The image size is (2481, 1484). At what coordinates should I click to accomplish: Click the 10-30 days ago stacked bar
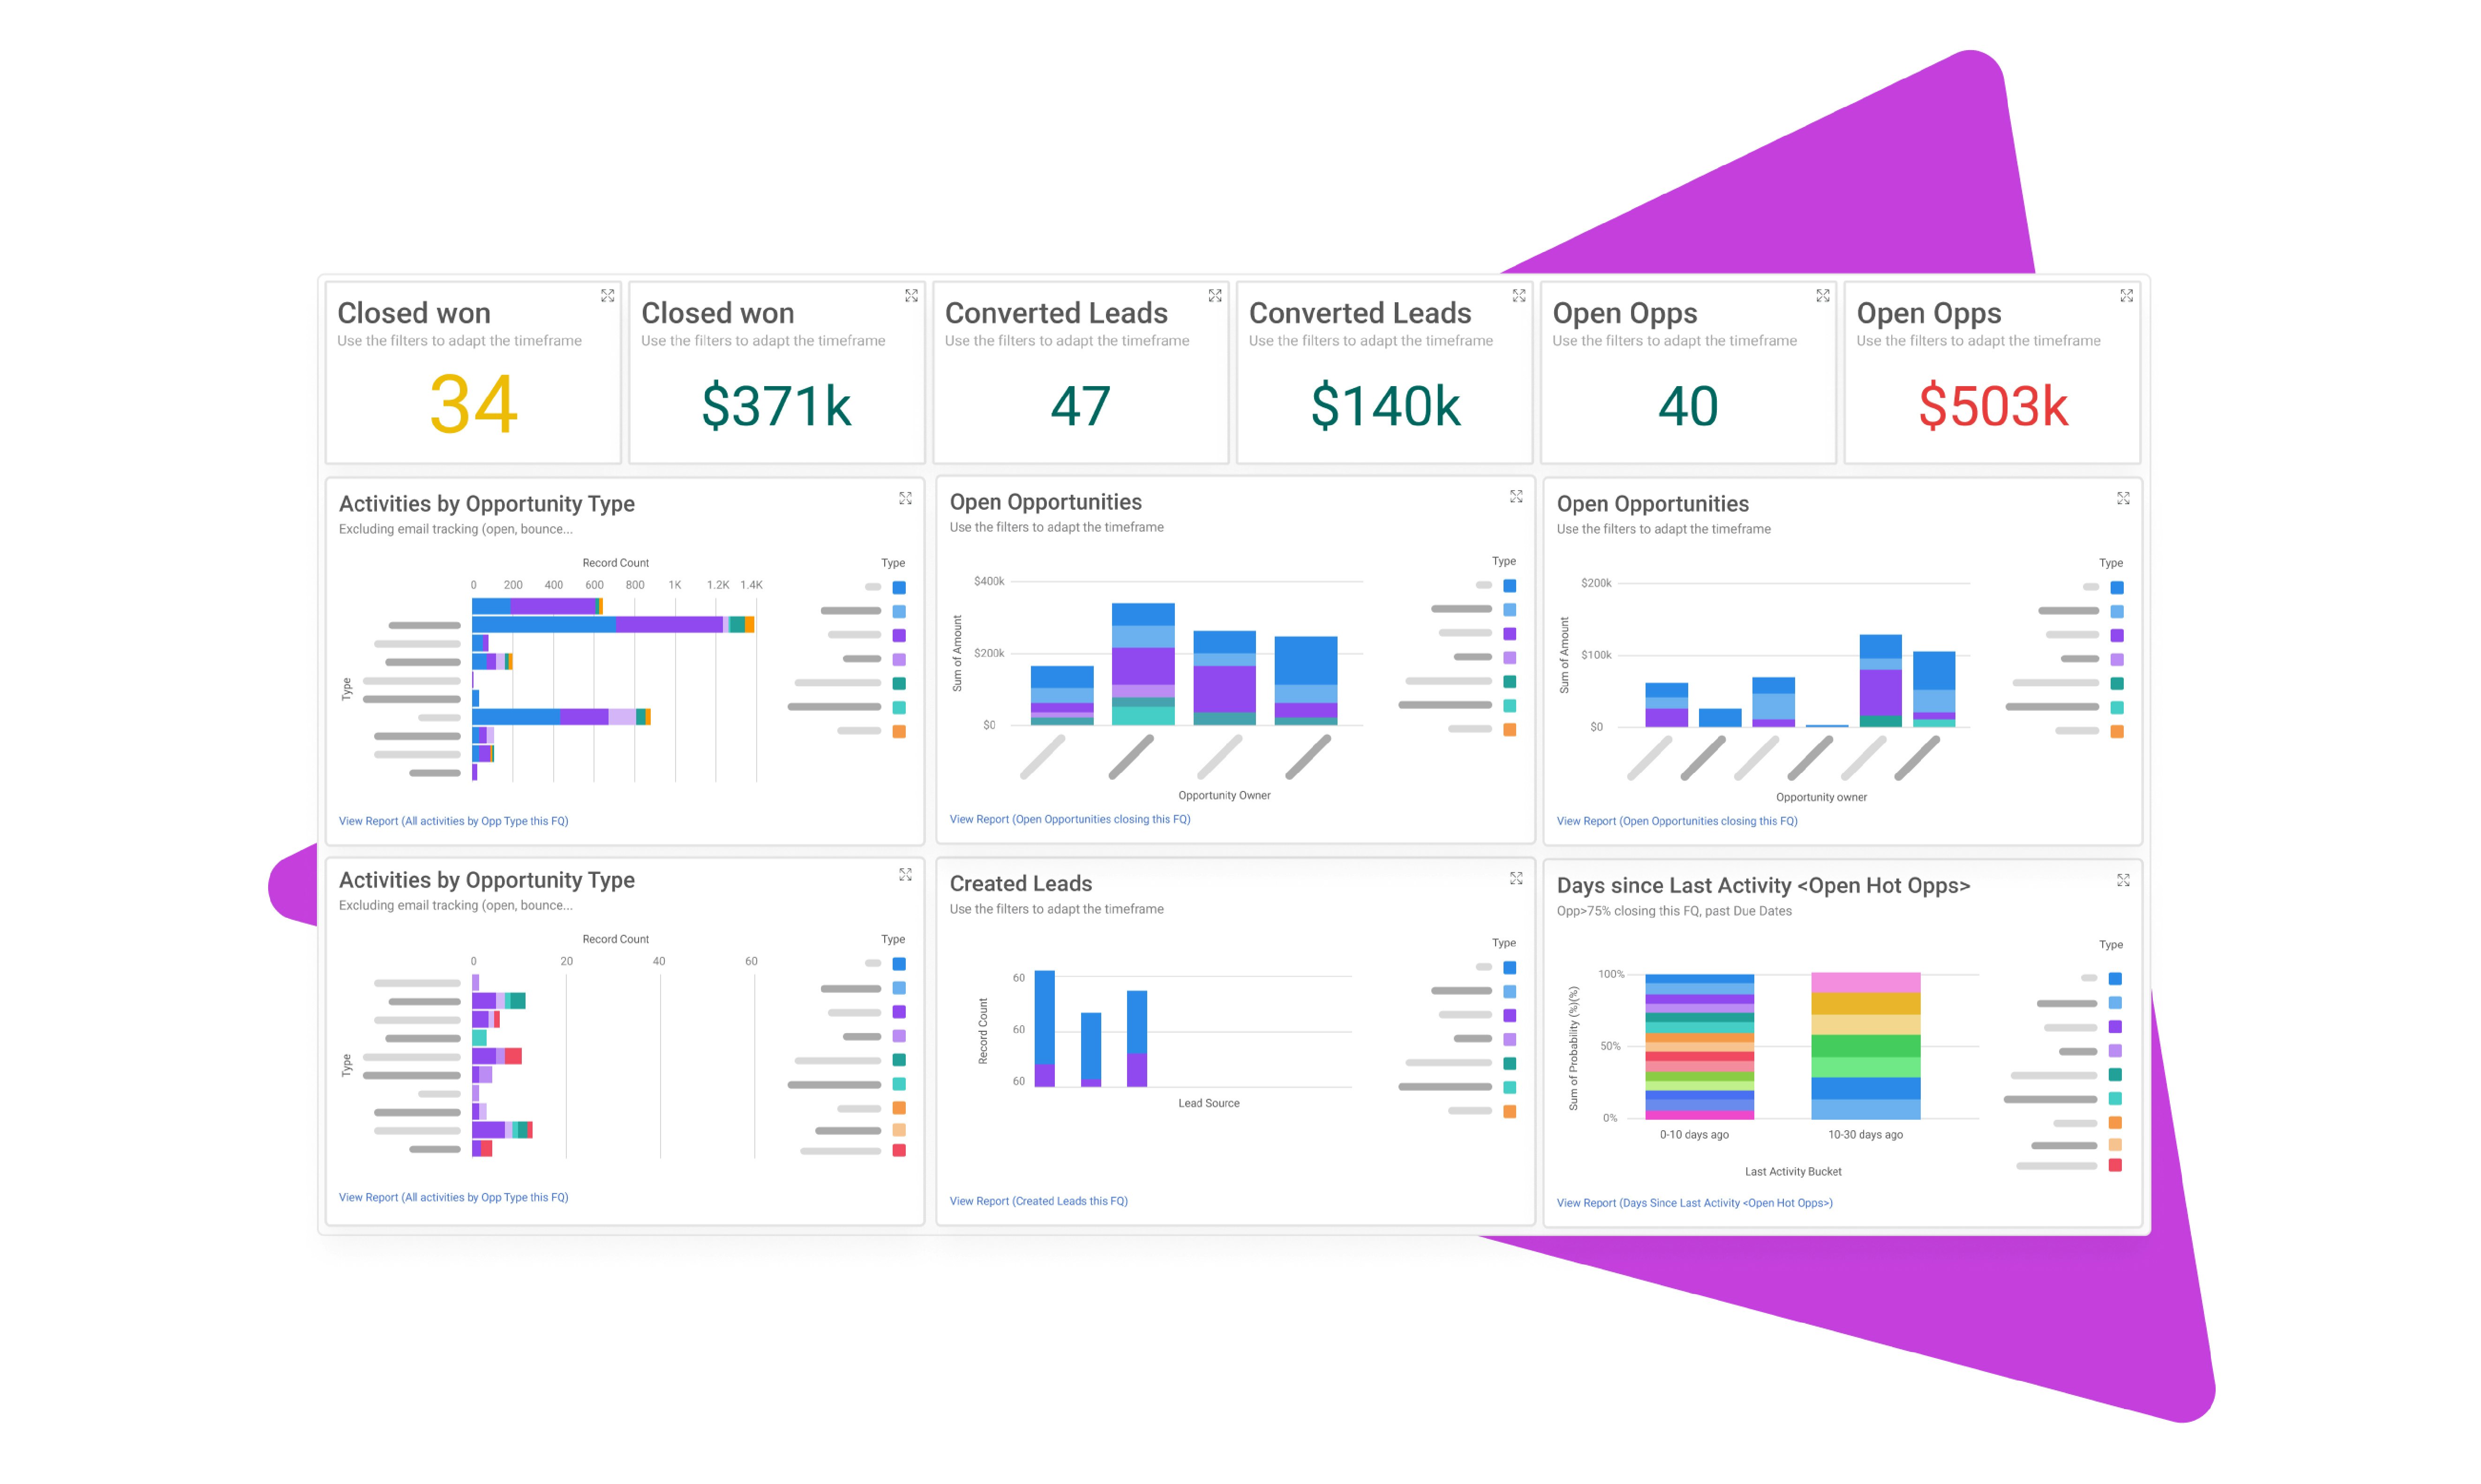tap(1865, 1045)
